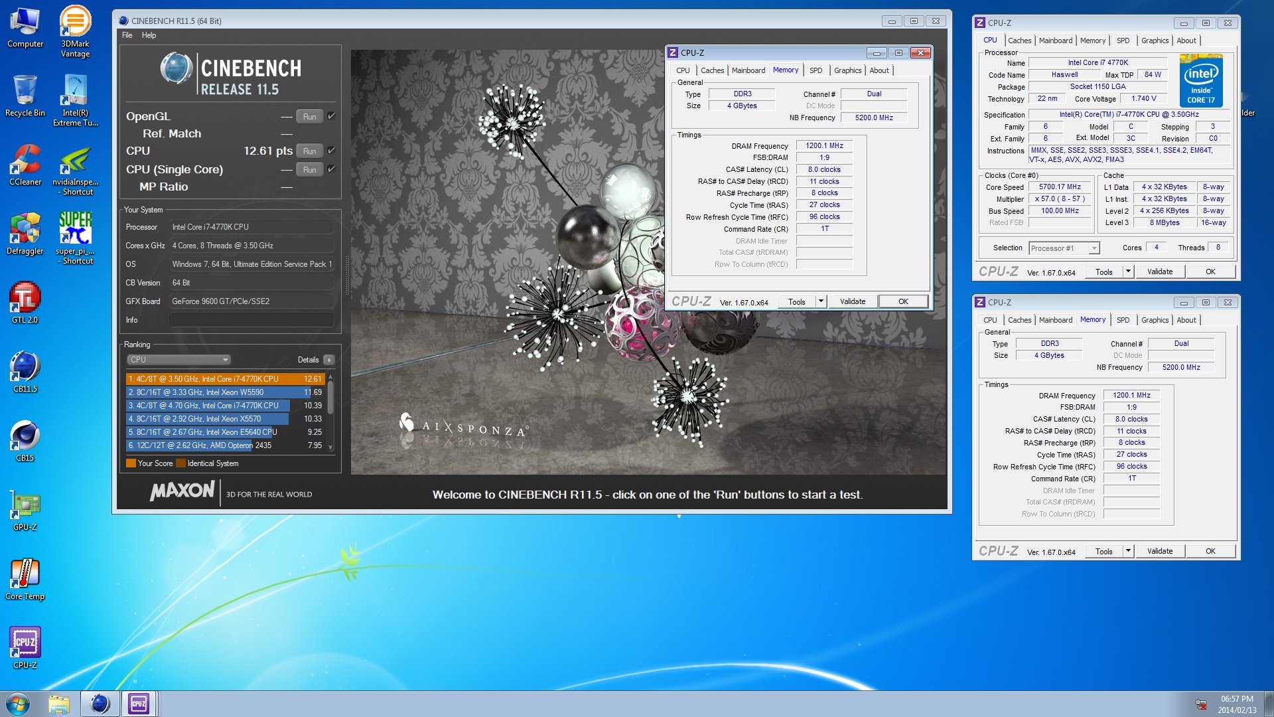Click Tools button in bottom-right CPU-Z
Image resolution: width=1274 pixels, height=717 pixels.
point(1104,551)
